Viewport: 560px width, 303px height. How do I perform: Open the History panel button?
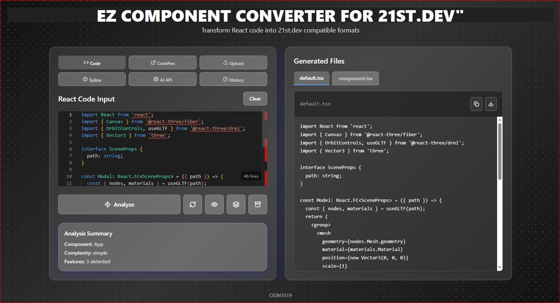click(x=233, y=79)
